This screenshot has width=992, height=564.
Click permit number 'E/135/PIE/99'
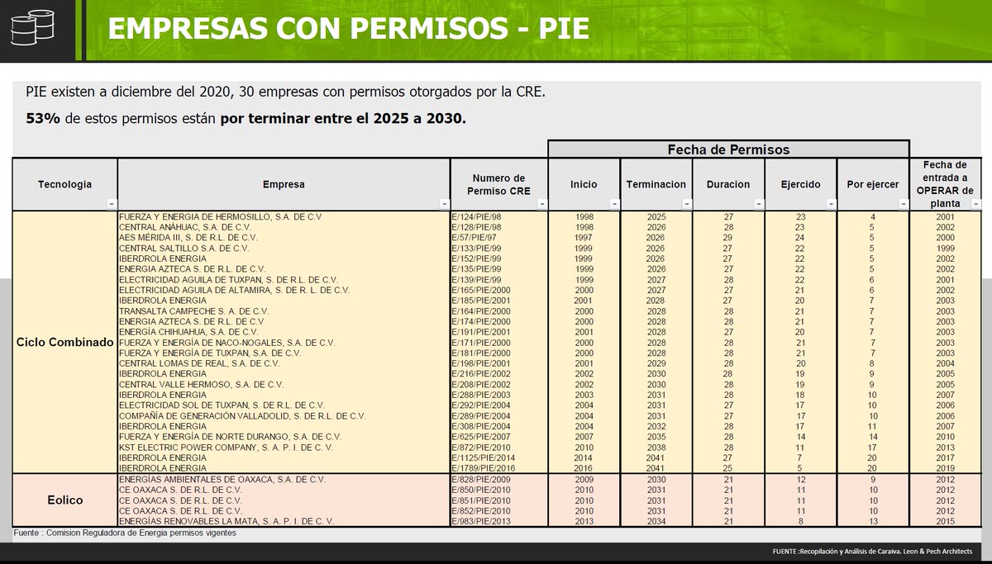coord(476,268)
